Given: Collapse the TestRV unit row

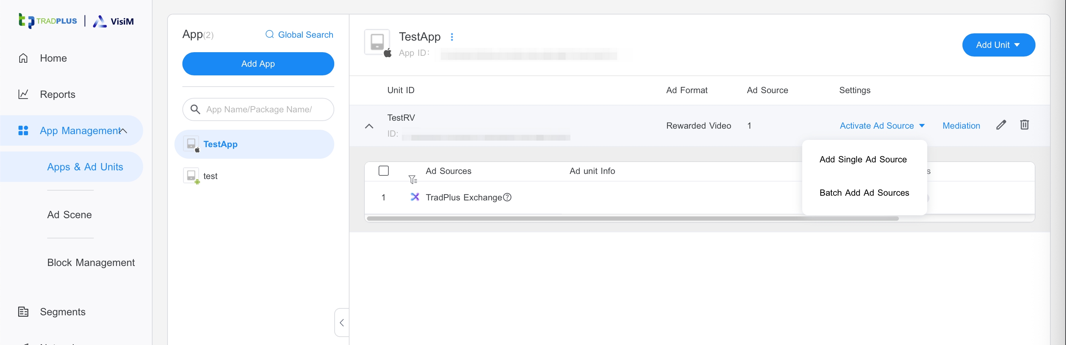Looking at the screenshot, I should [369, 126].
